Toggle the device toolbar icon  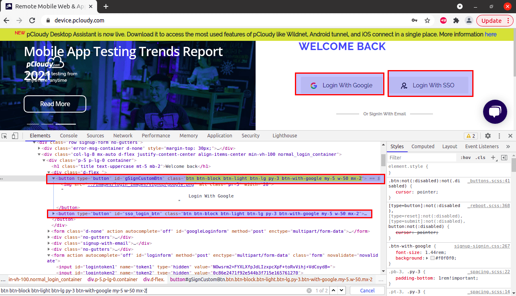pyautogui.click(x=15, y=136)
